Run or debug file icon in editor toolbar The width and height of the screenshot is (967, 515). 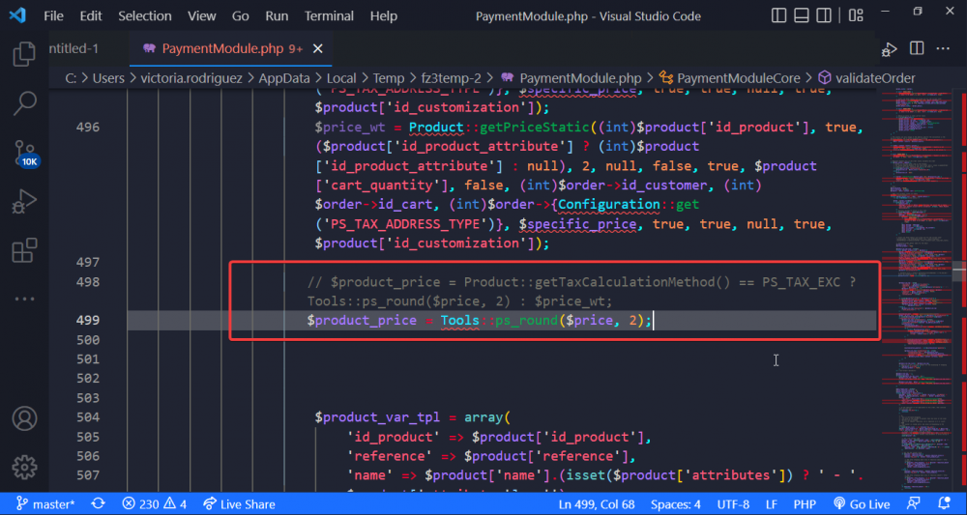(x=889, y=48)
